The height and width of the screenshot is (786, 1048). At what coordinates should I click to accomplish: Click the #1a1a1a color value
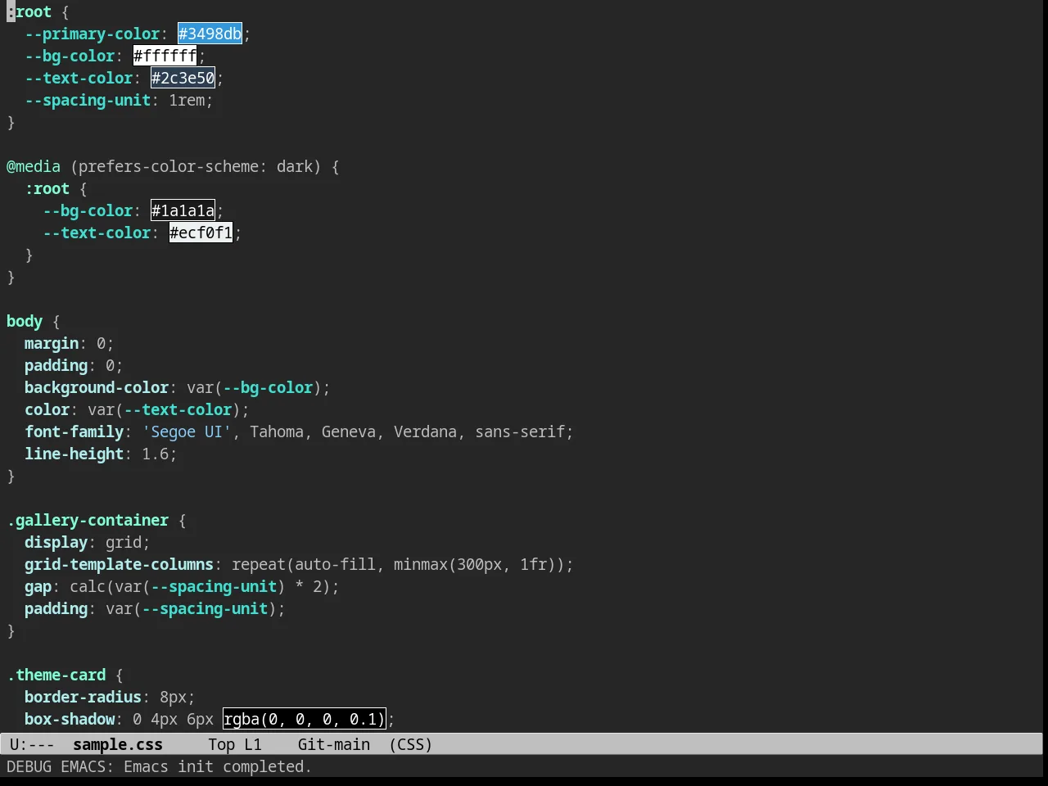point(183,210)
